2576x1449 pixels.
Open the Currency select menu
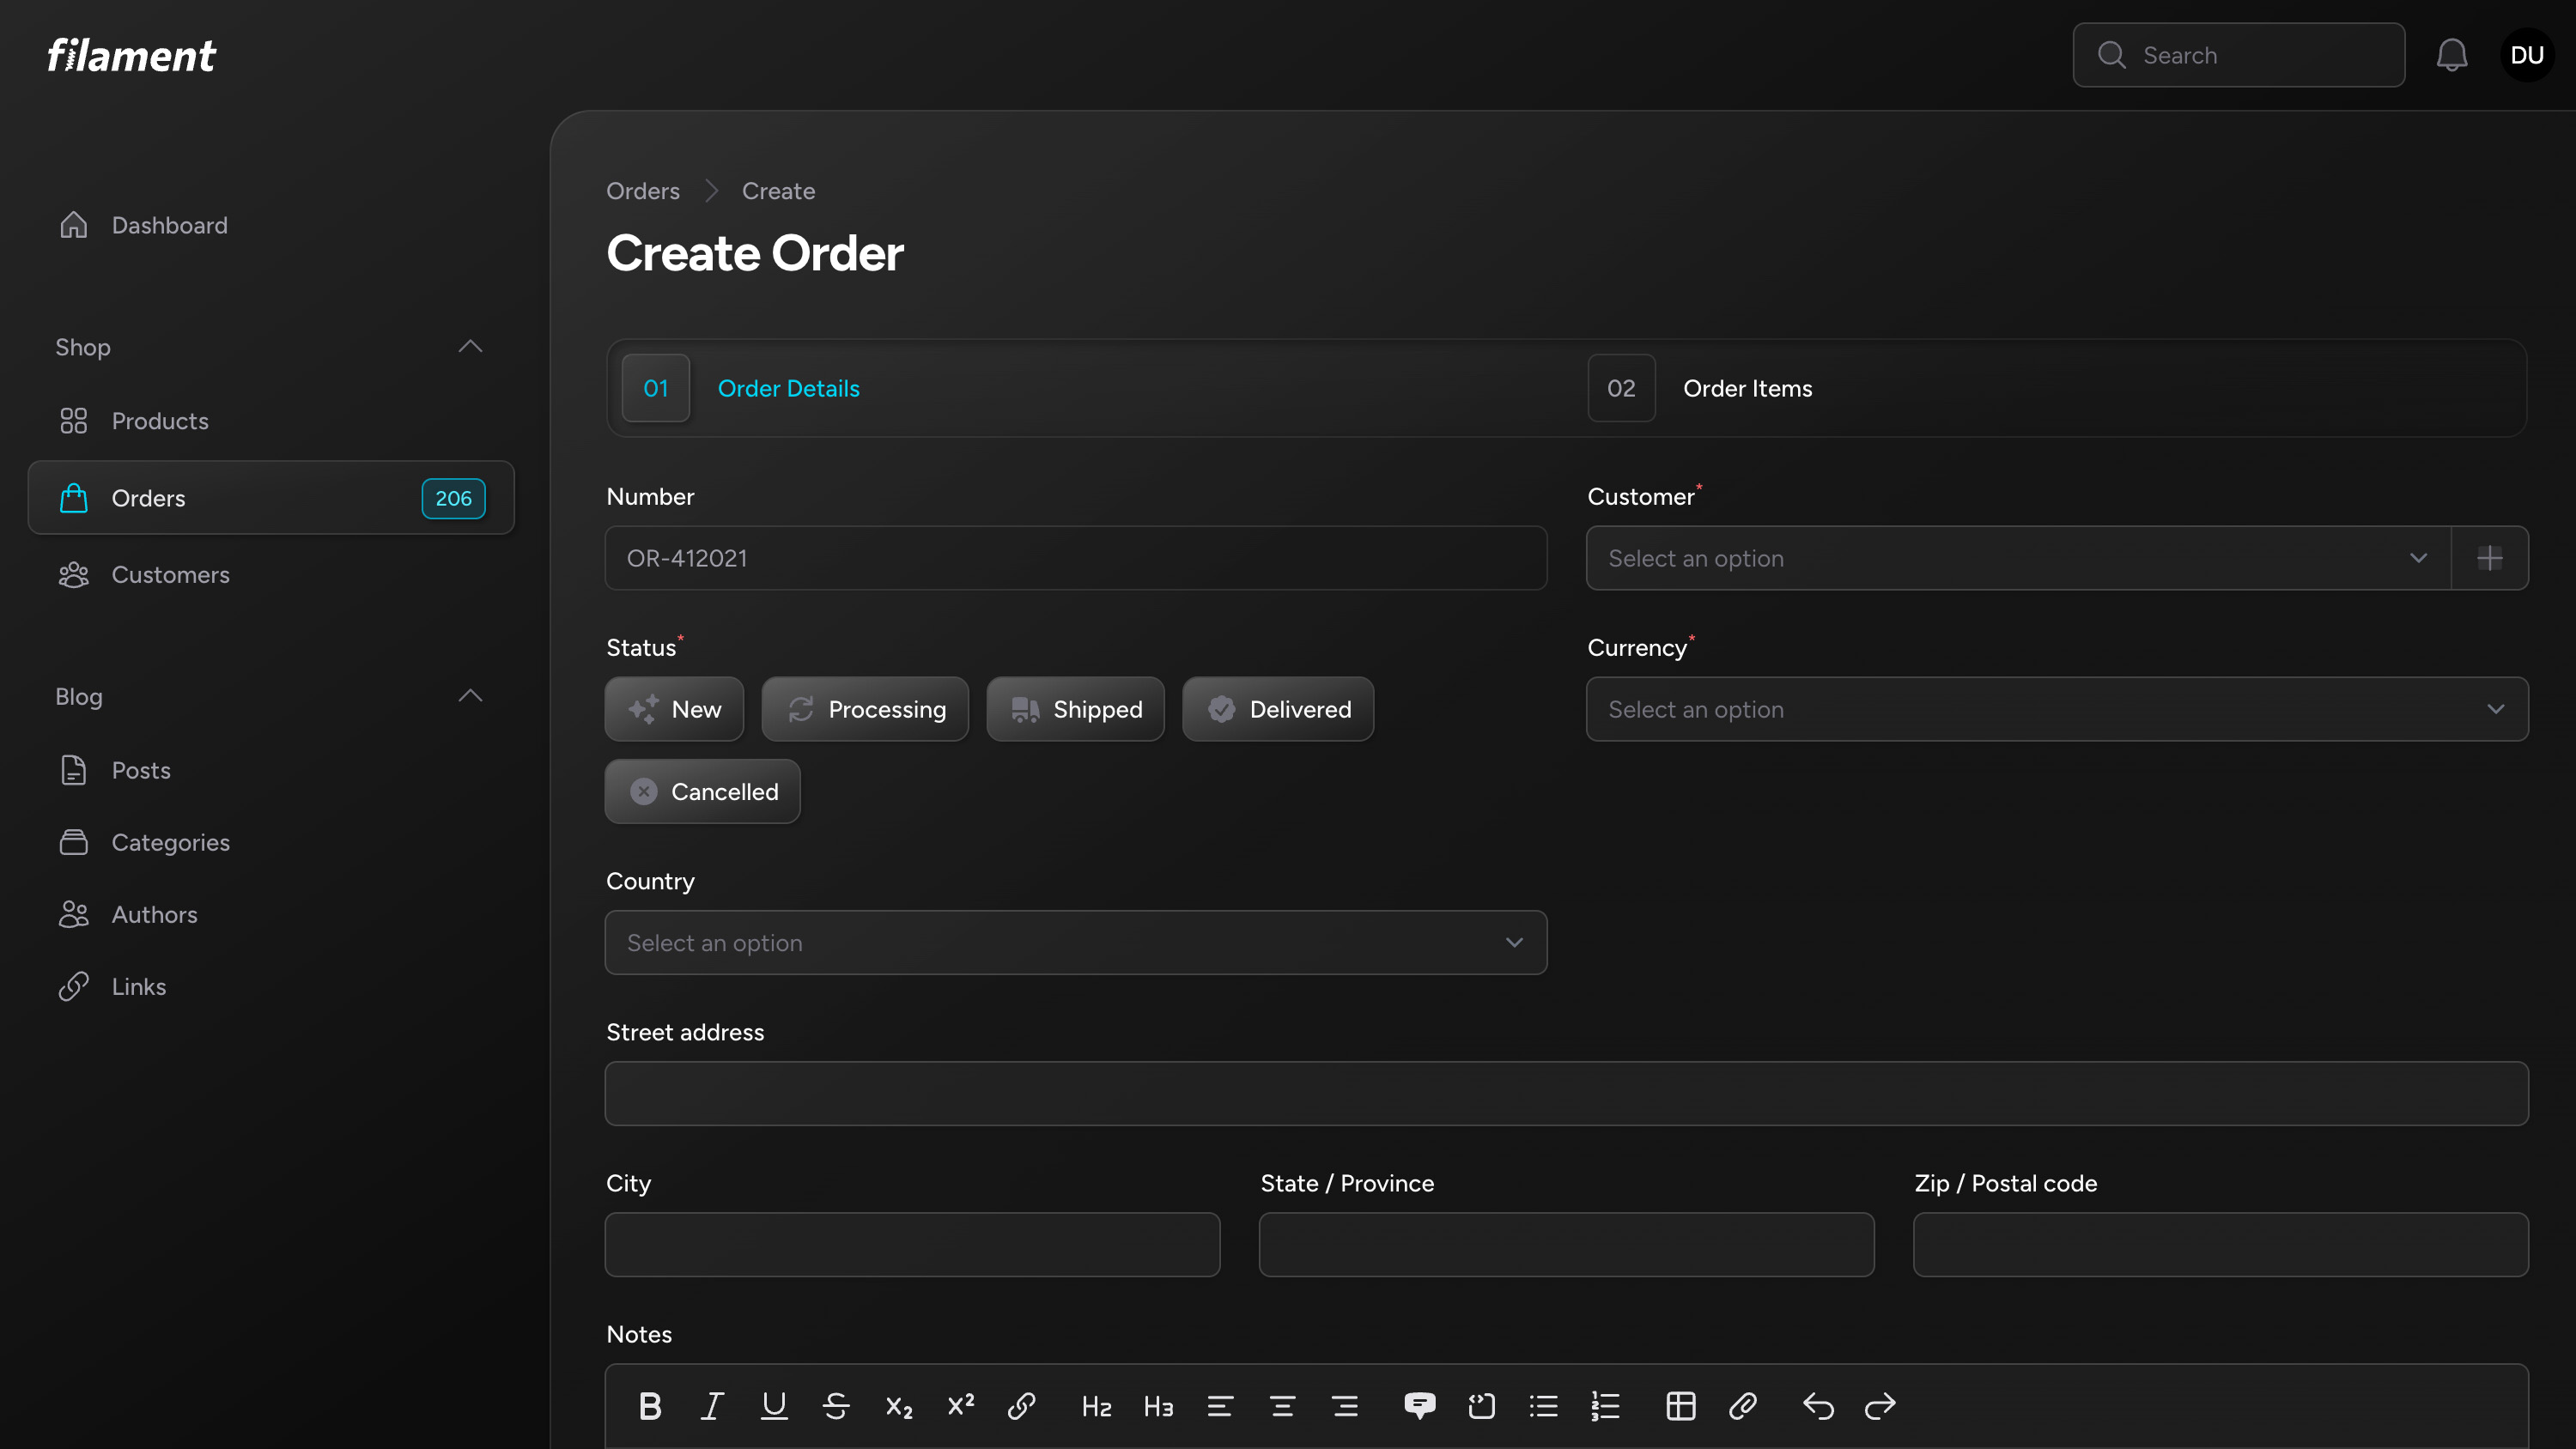pos(2055,709)
